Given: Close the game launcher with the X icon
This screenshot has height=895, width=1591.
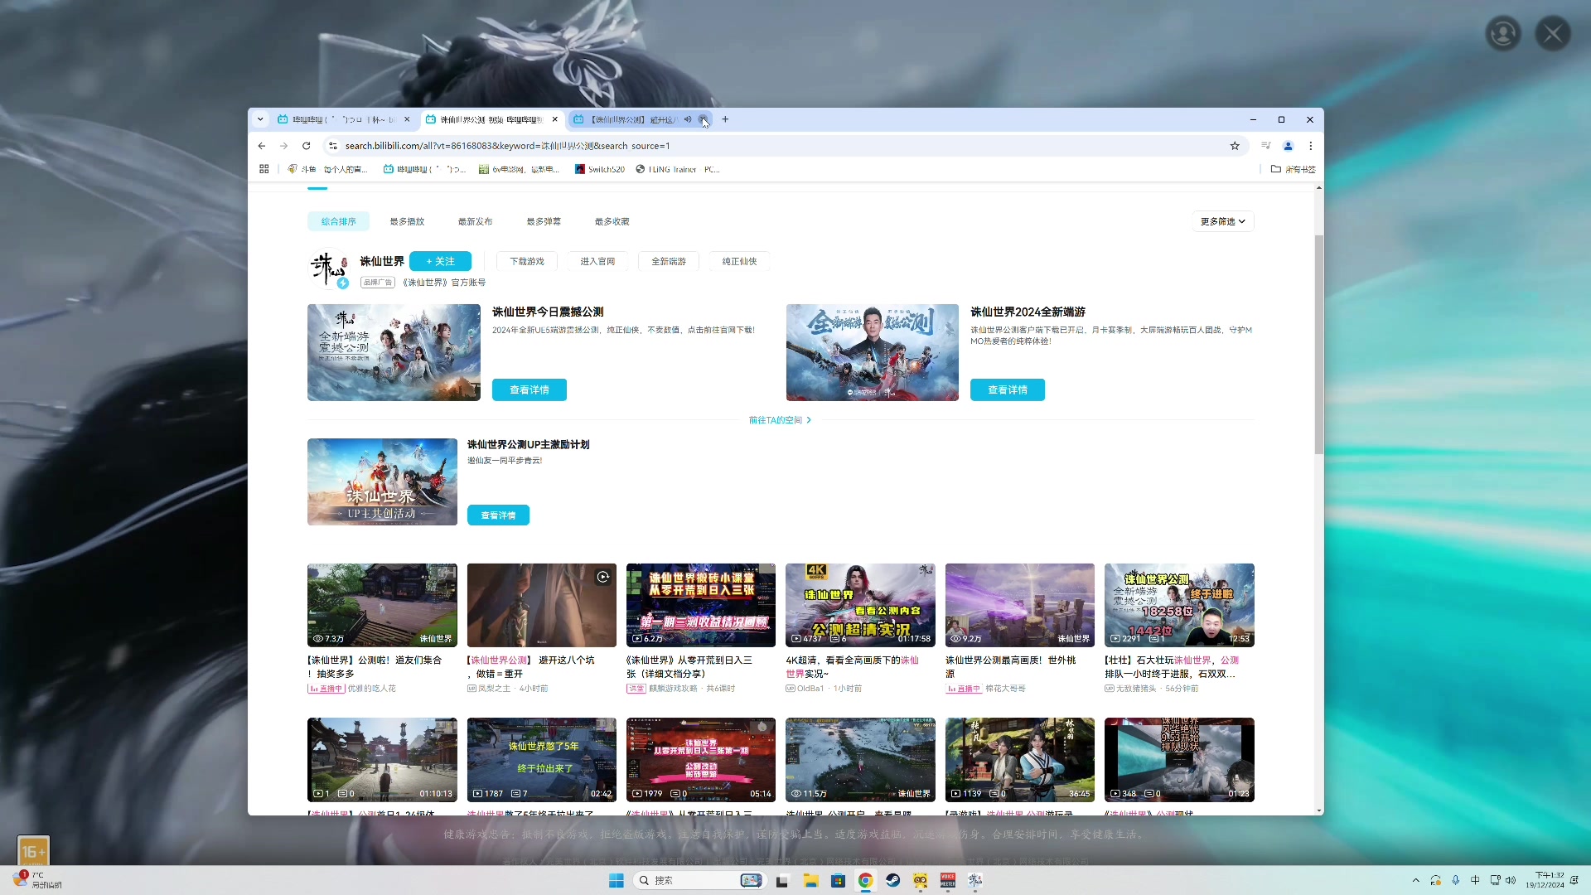Looking at the screenshot, I should 1553,34.
